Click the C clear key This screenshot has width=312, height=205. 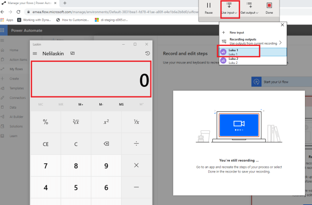(76, 144)
